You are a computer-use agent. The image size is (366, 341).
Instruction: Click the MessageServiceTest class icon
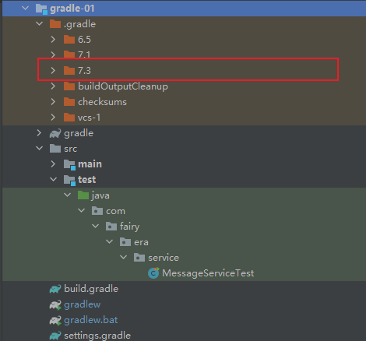(153, 273)
